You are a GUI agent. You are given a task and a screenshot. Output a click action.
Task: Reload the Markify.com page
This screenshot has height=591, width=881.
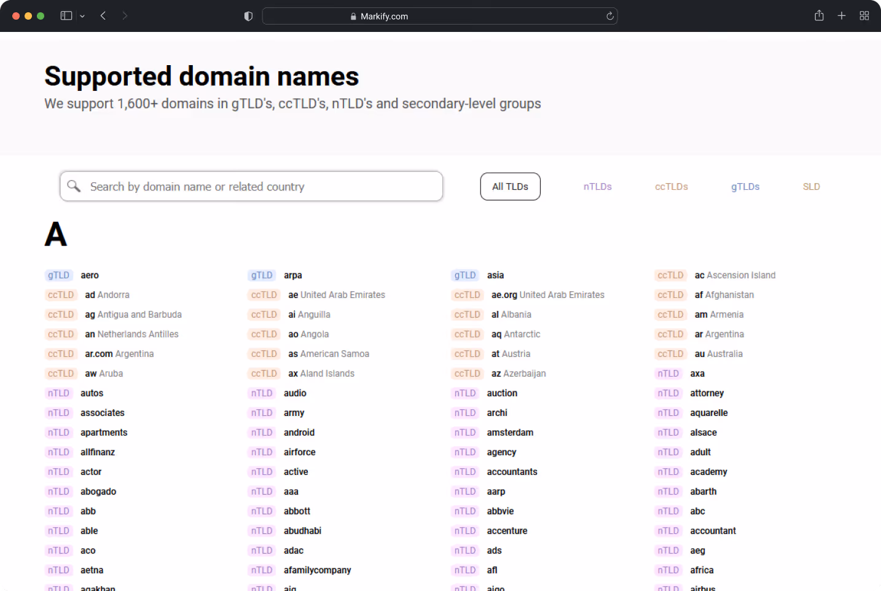(x=610, y=17)
